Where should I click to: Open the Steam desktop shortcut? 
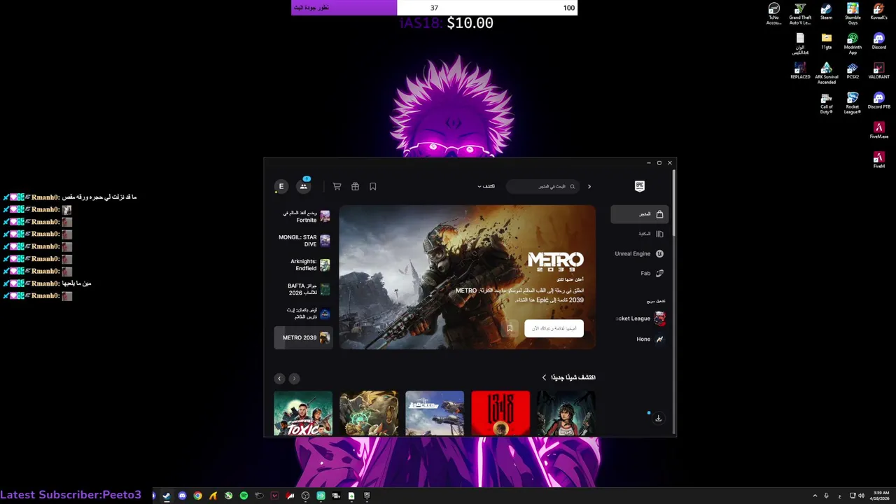pos(826,12)
